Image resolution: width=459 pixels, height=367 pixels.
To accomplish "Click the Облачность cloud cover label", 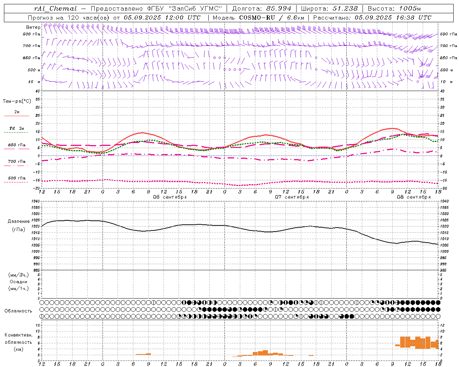I will tap(18, 311).
